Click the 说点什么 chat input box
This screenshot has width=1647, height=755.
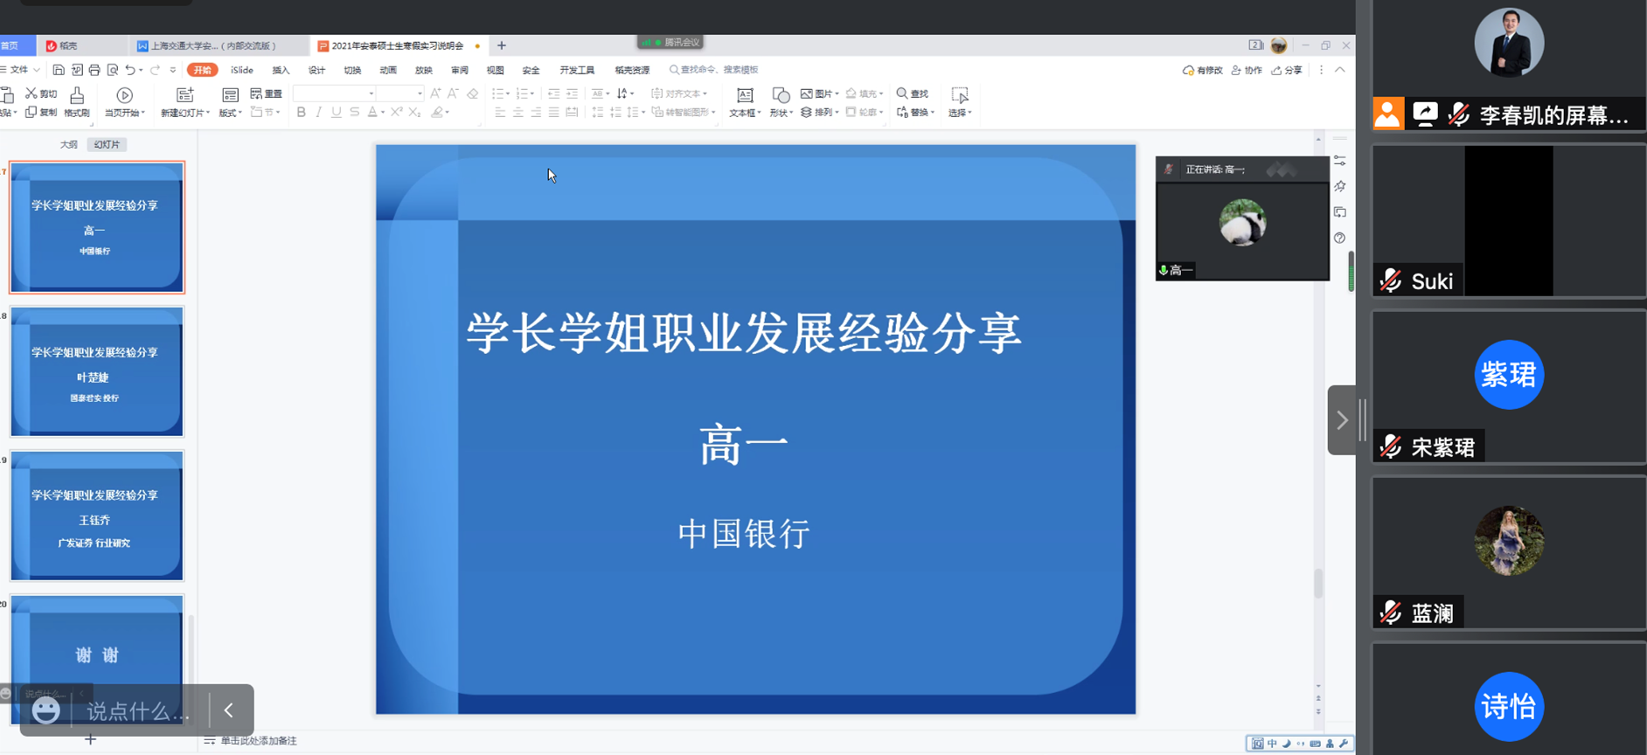point(138,711)
